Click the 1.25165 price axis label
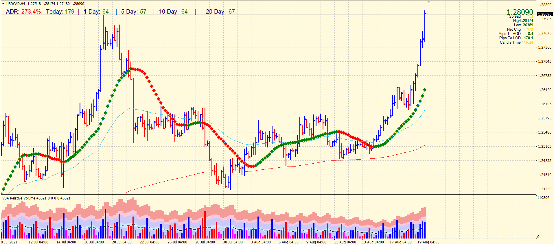 544,146
